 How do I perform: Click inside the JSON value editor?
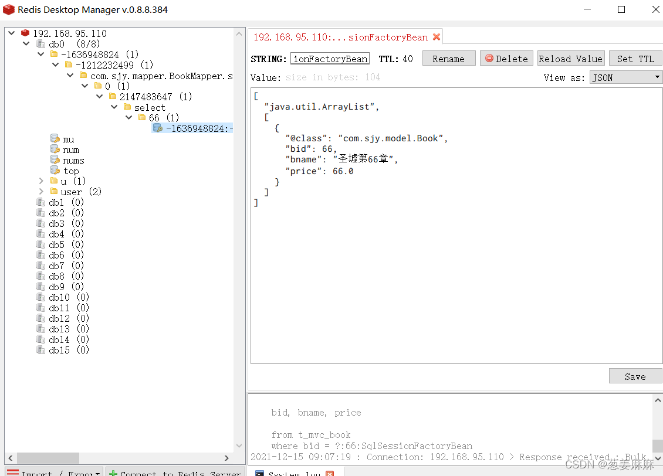coord(456,226)
